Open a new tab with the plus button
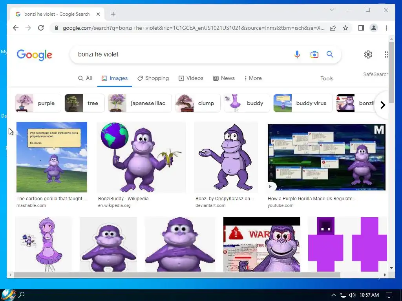 coord(113,14)
